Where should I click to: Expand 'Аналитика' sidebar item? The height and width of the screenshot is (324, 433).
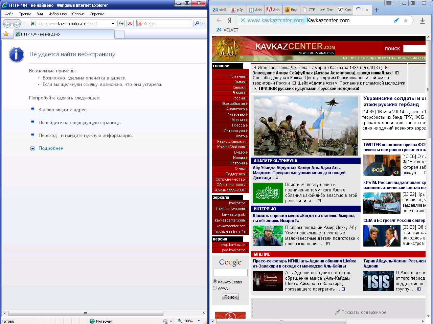(230, 109)
